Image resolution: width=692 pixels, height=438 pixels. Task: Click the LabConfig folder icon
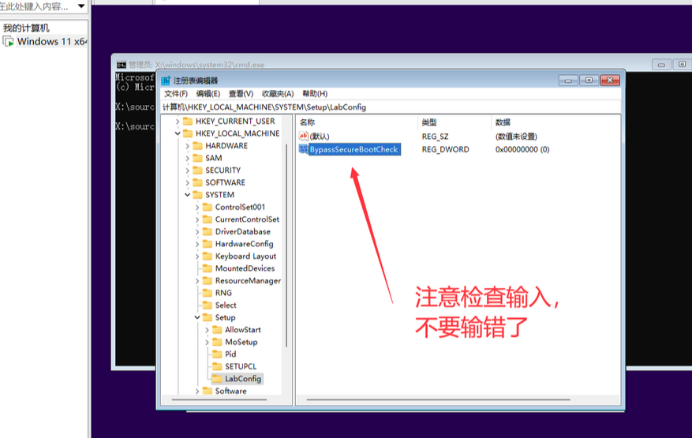point(217,379)
